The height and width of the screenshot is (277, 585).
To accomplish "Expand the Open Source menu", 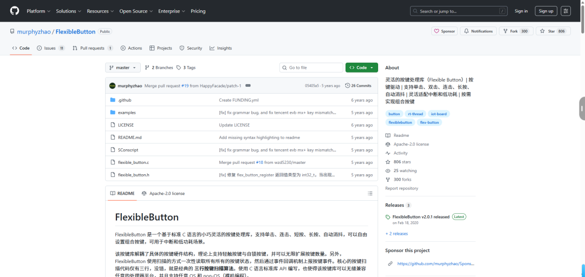I will 136,11.
